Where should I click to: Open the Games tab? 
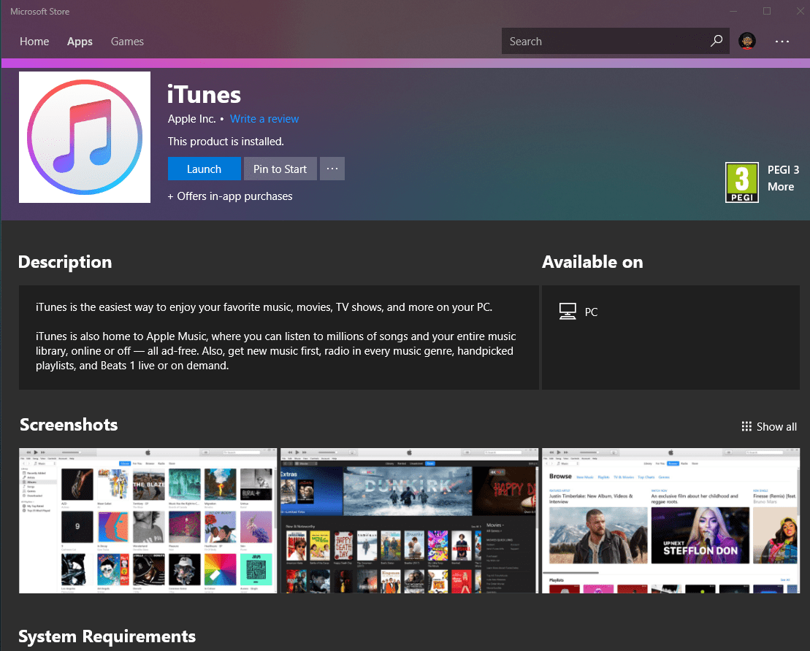(x=127, y=42)
